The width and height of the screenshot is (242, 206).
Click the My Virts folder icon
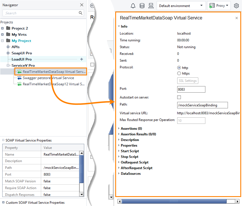point(8,34)
